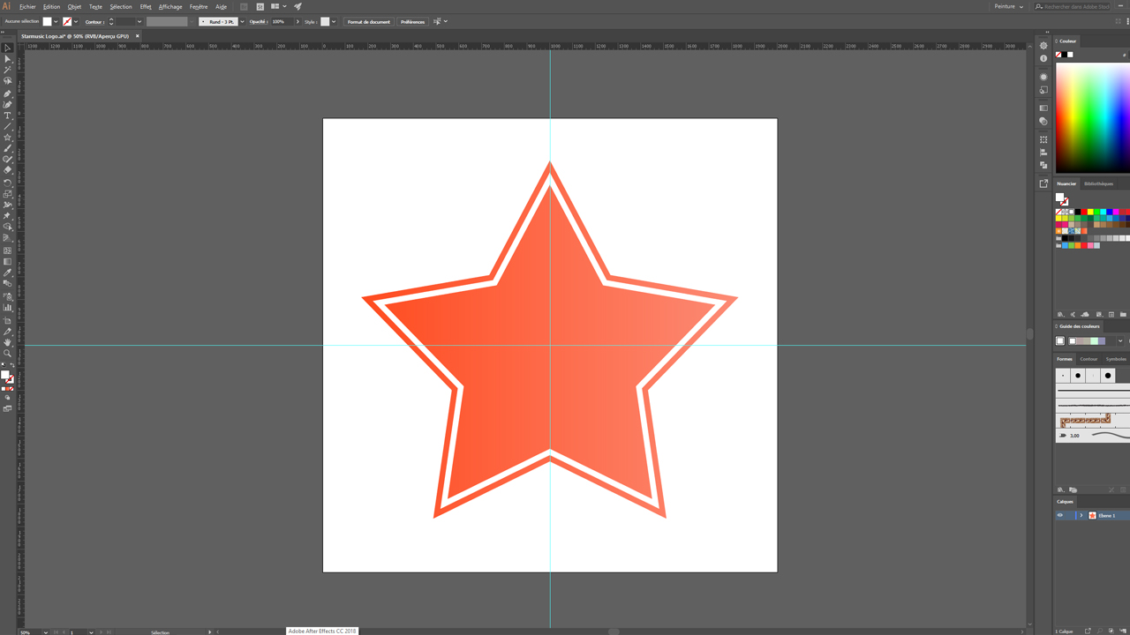Select the Lasso tool

[x=8, y=81]
